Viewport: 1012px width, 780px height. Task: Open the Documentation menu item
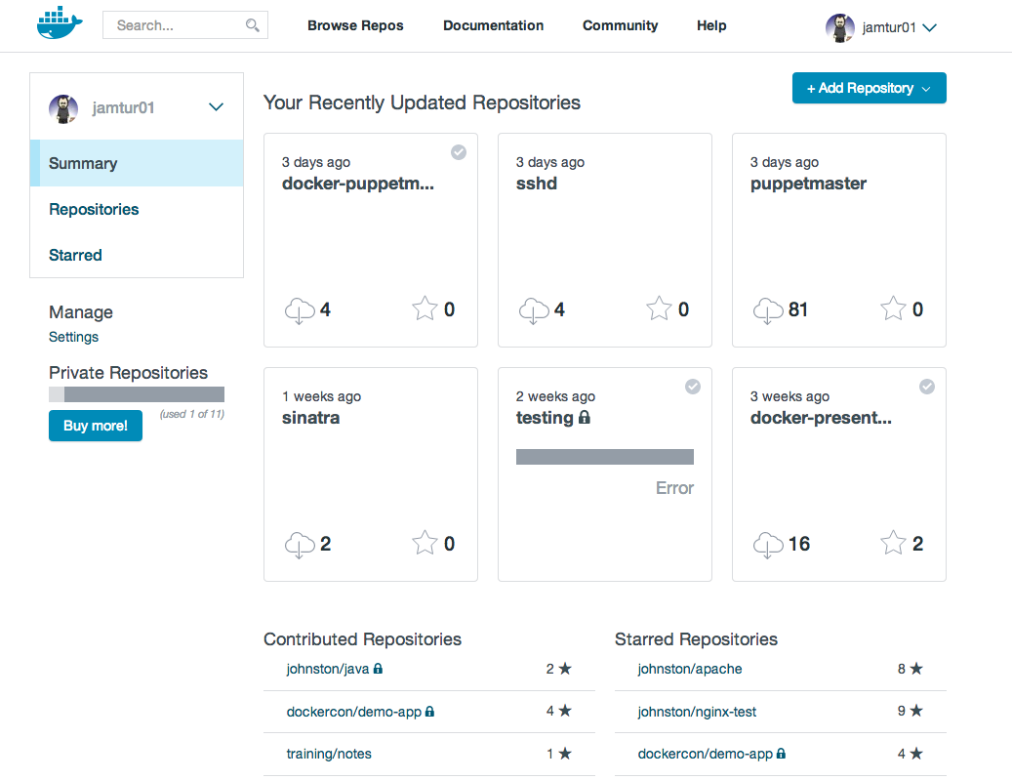coord(493,25)
